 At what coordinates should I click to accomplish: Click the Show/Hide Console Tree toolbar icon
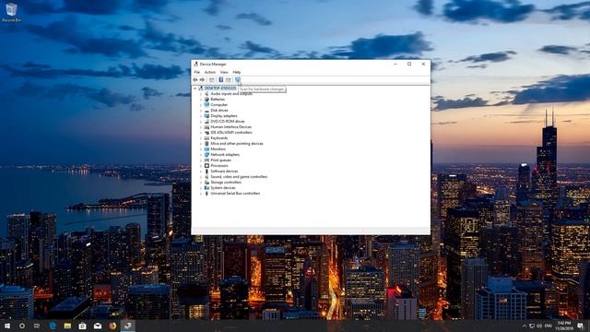pyautogui.click(x=211, y=80)
